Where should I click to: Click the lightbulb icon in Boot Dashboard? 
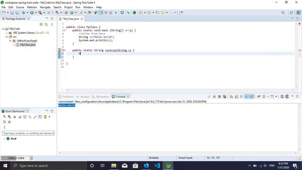coord(45,117)
